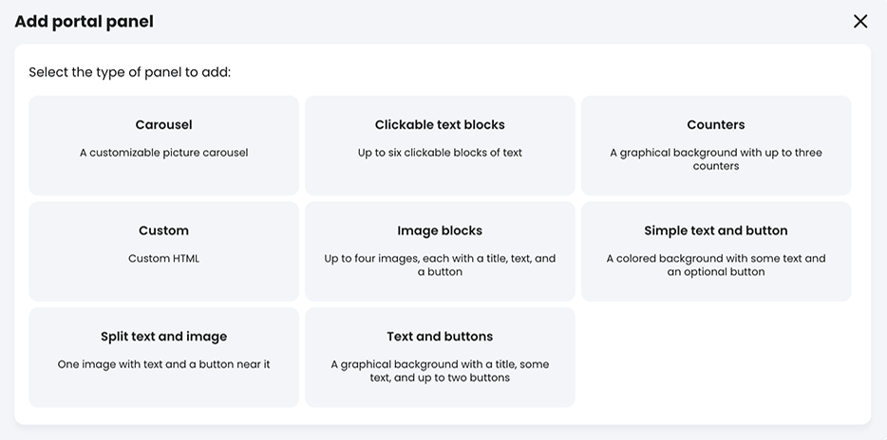Click 'One image with text and a button' description
The height and width of the screenshot is (440, 887).
tap(163, 364)
